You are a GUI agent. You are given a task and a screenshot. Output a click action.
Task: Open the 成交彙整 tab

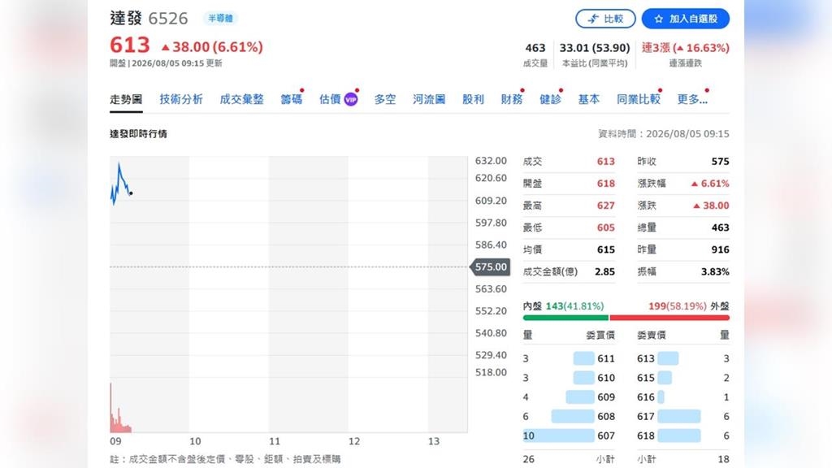point(241,99)
